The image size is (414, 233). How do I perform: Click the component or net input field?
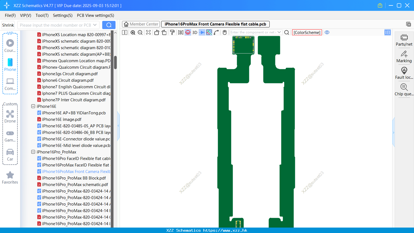coord(253,32)
